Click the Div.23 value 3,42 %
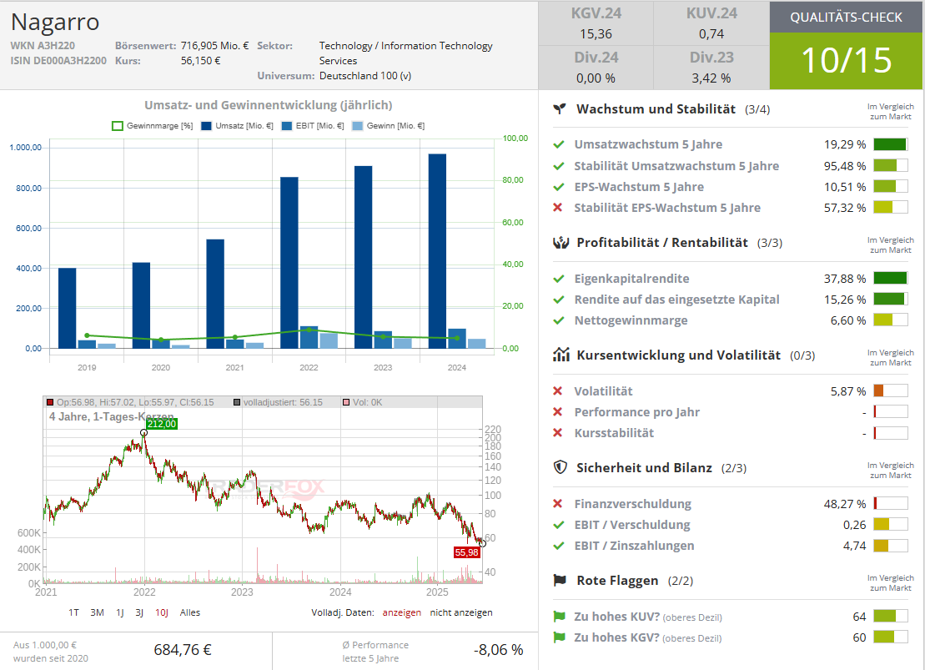925x670 pixels. pyautogui.click(x=711, y=78)
